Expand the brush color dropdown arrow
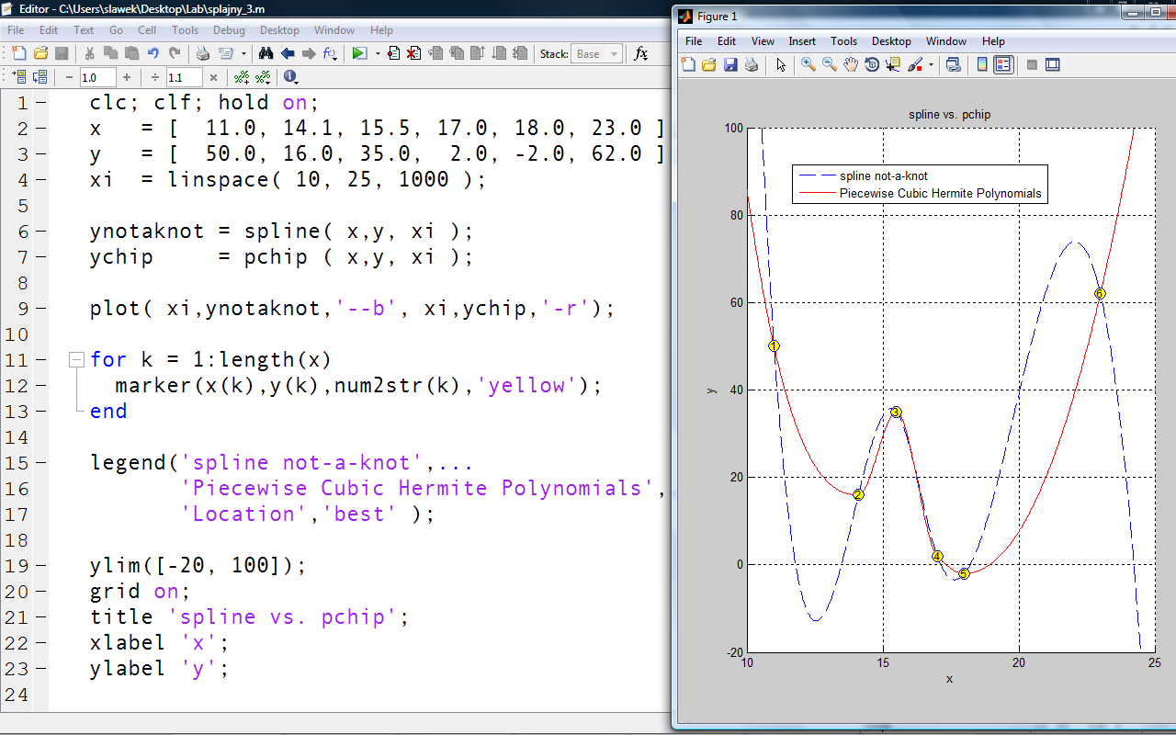Viewport: 1176px width, 735px height. click(931, 64)
